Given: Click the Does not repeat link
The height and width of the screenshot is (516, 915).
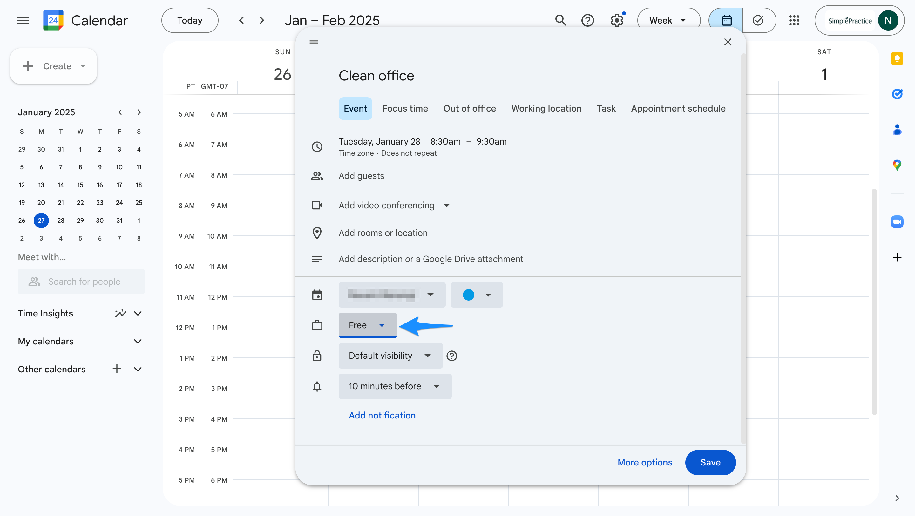Looking at the screenshot, I should pos(409,153).
